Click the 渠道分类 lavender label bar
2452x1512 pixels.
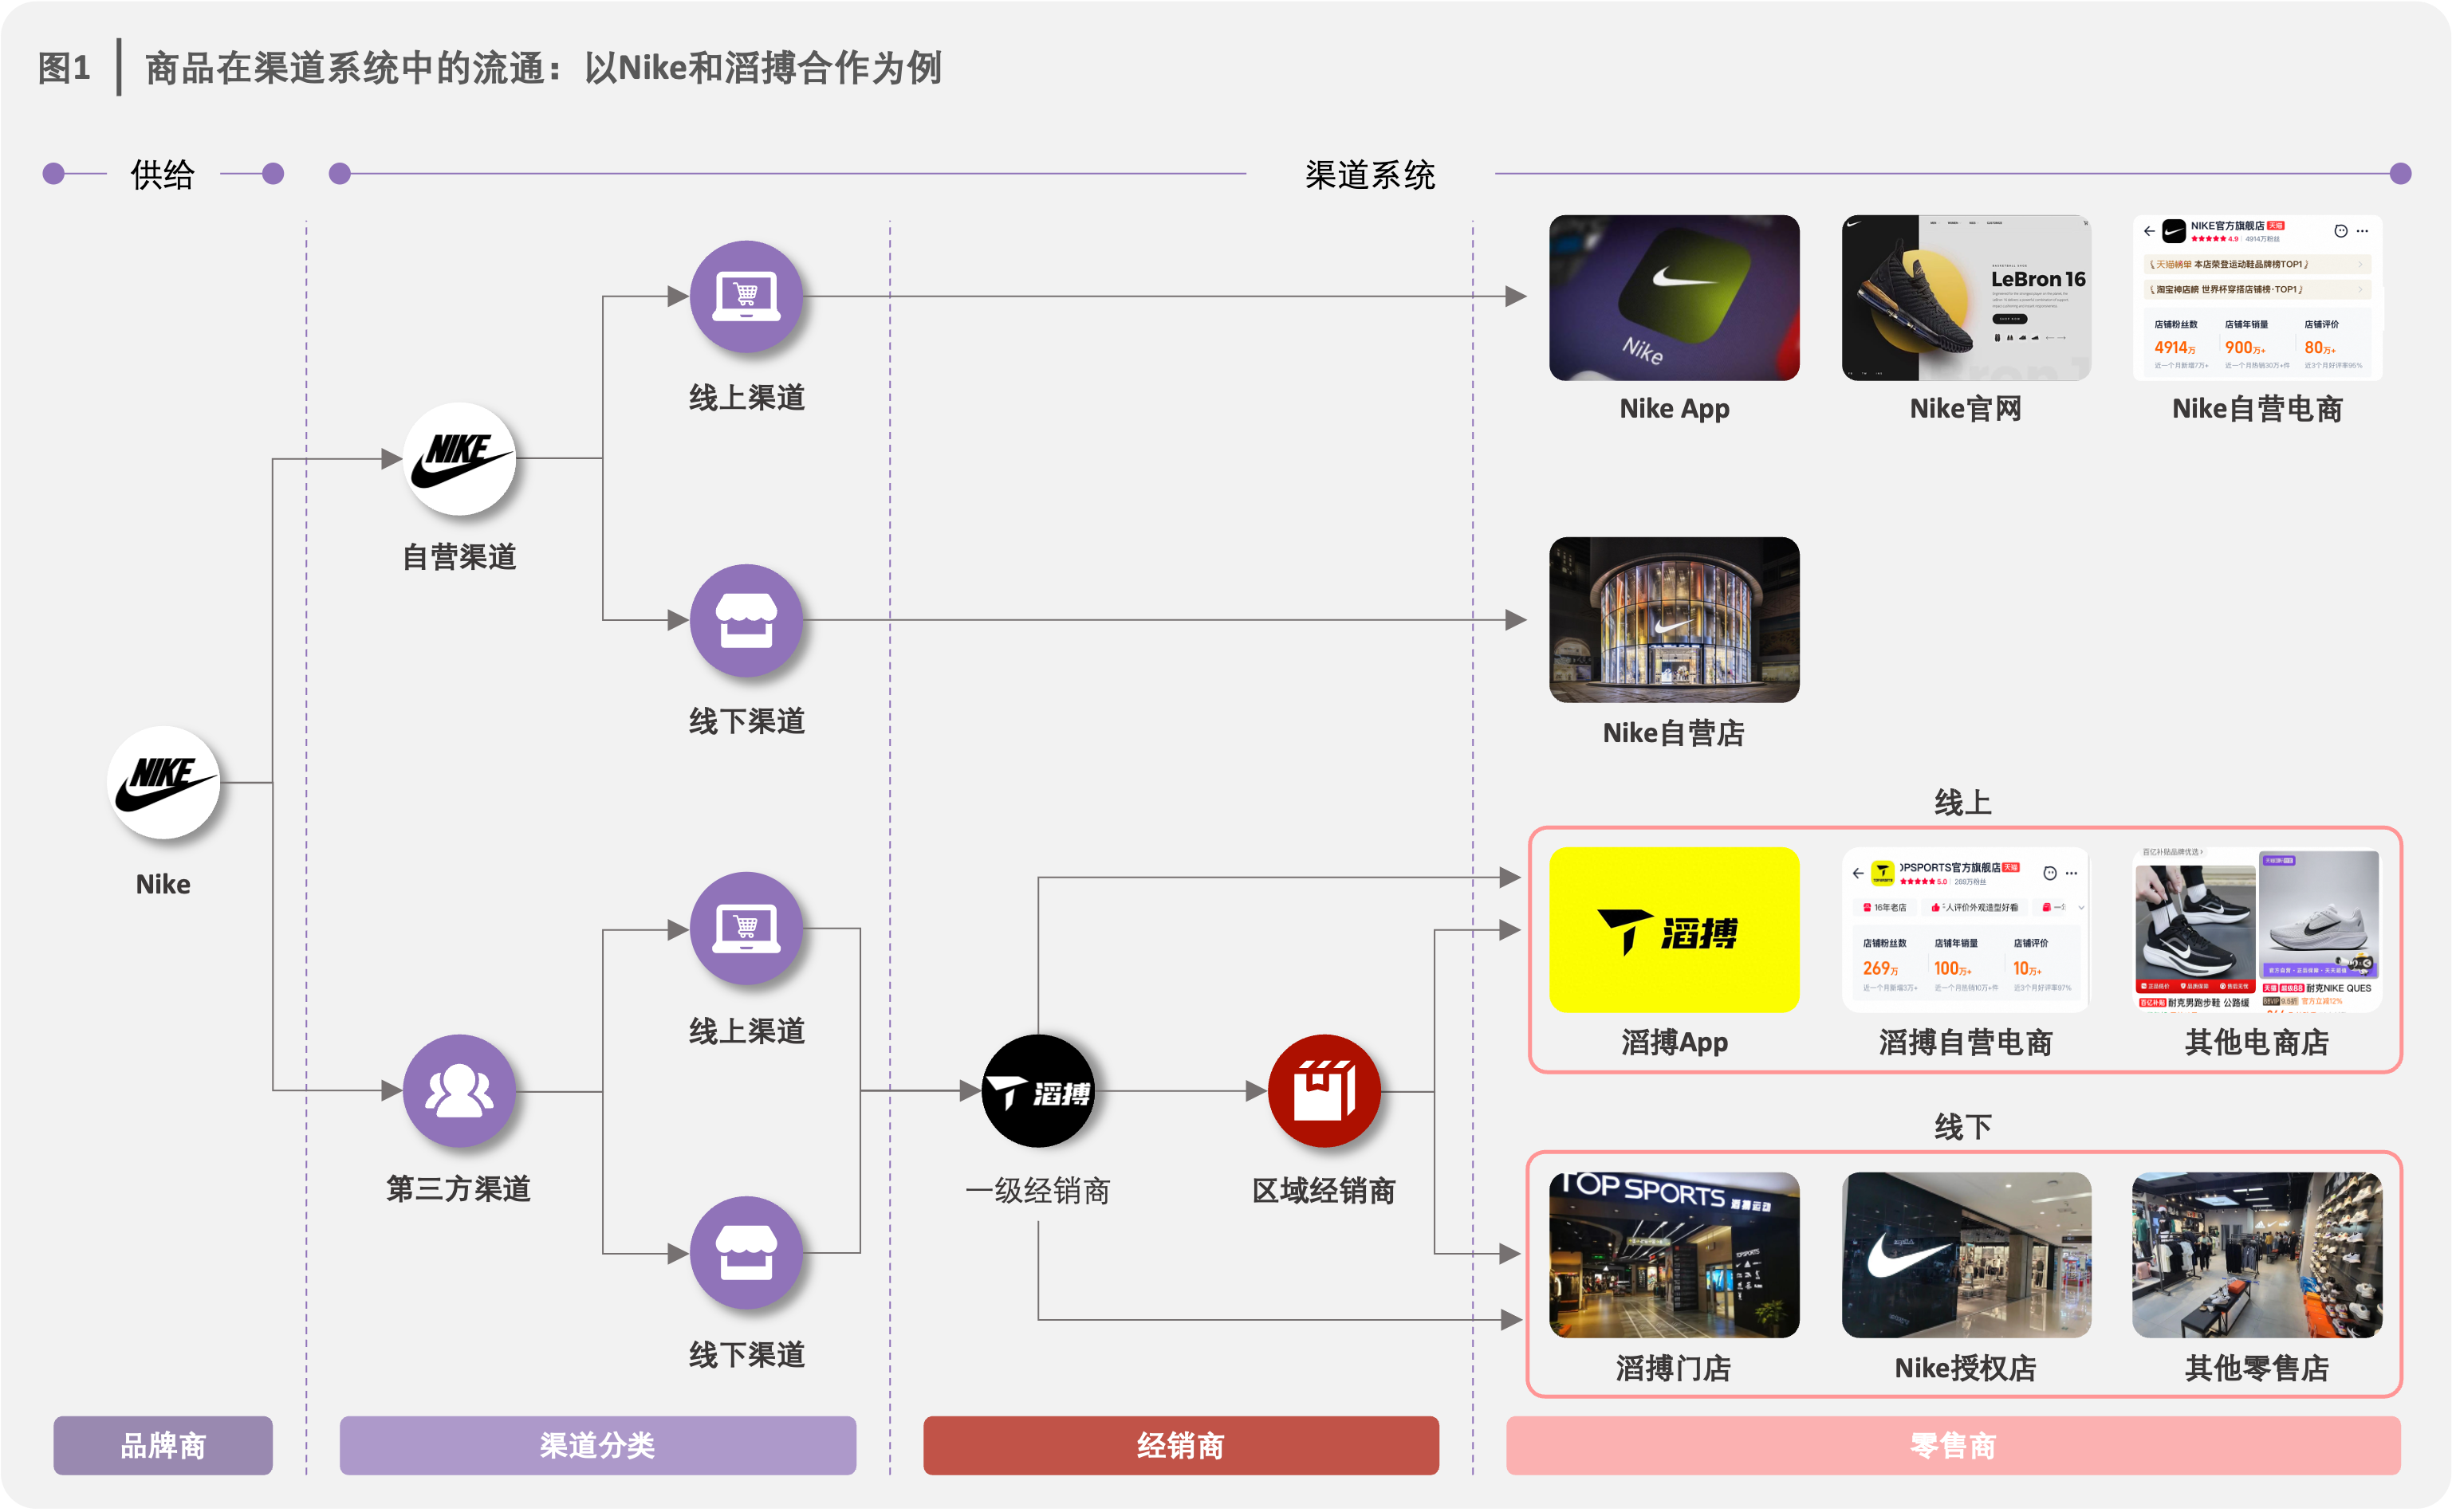597,1445
